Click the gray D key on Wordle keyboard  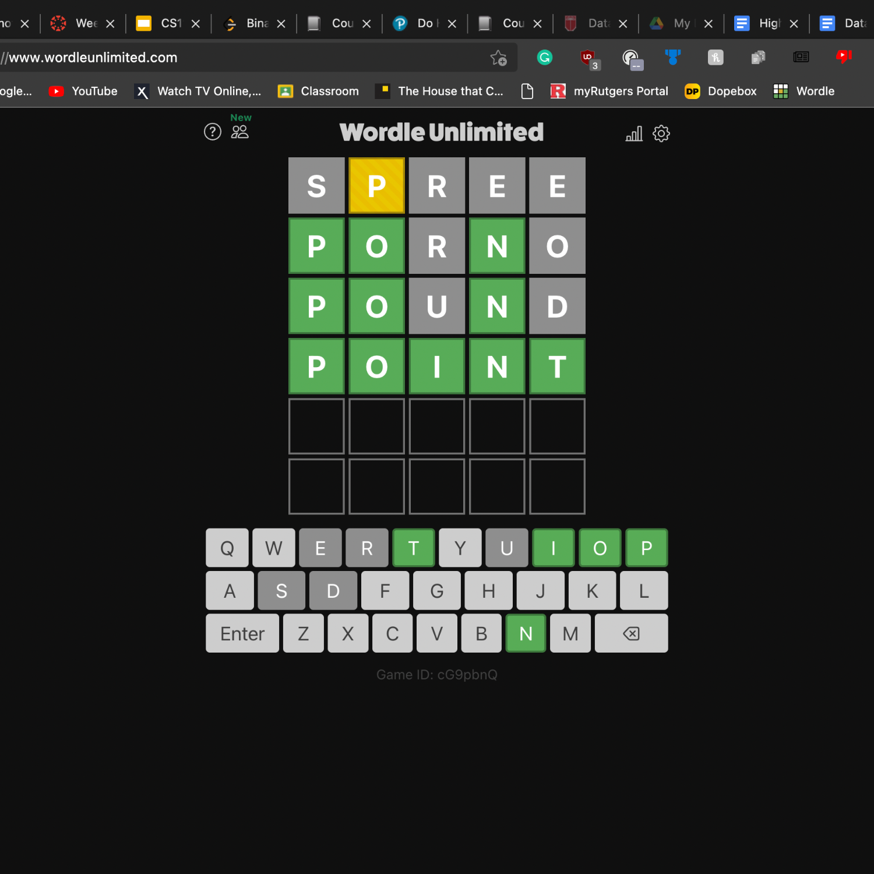(x=333, y=591)
